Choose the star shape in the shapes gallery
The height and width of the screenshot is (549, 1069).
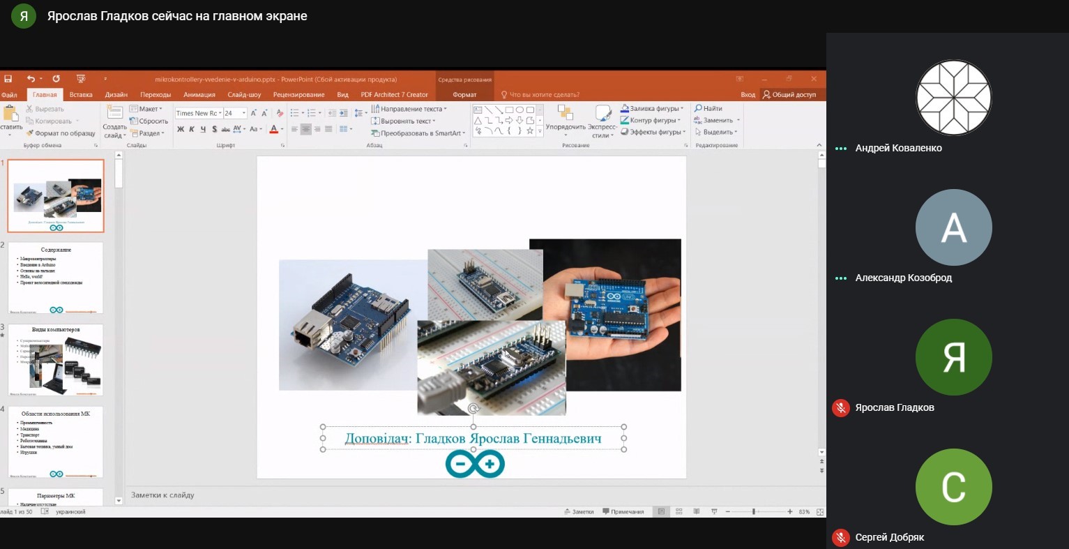pos(531,130)
